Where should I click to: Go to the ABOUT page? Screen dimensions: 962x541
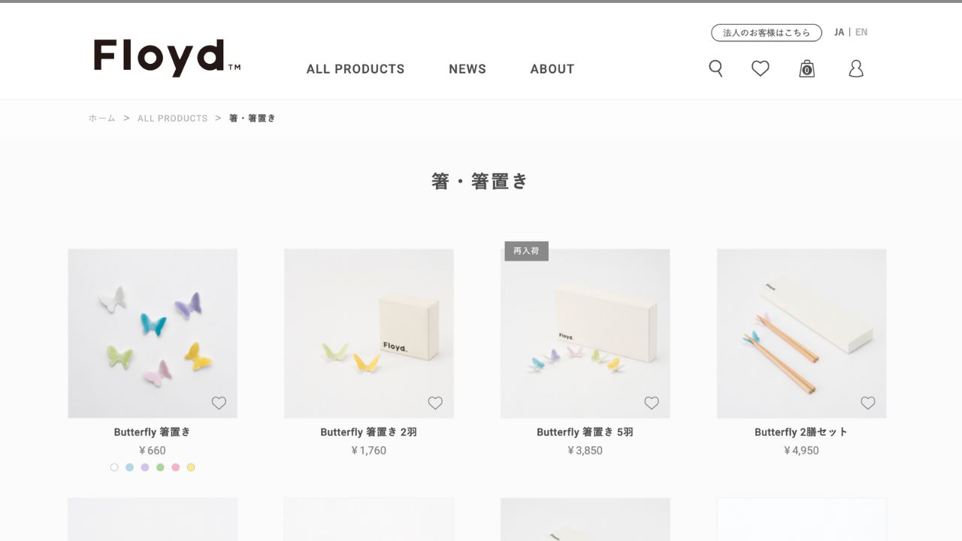point(552,69)
